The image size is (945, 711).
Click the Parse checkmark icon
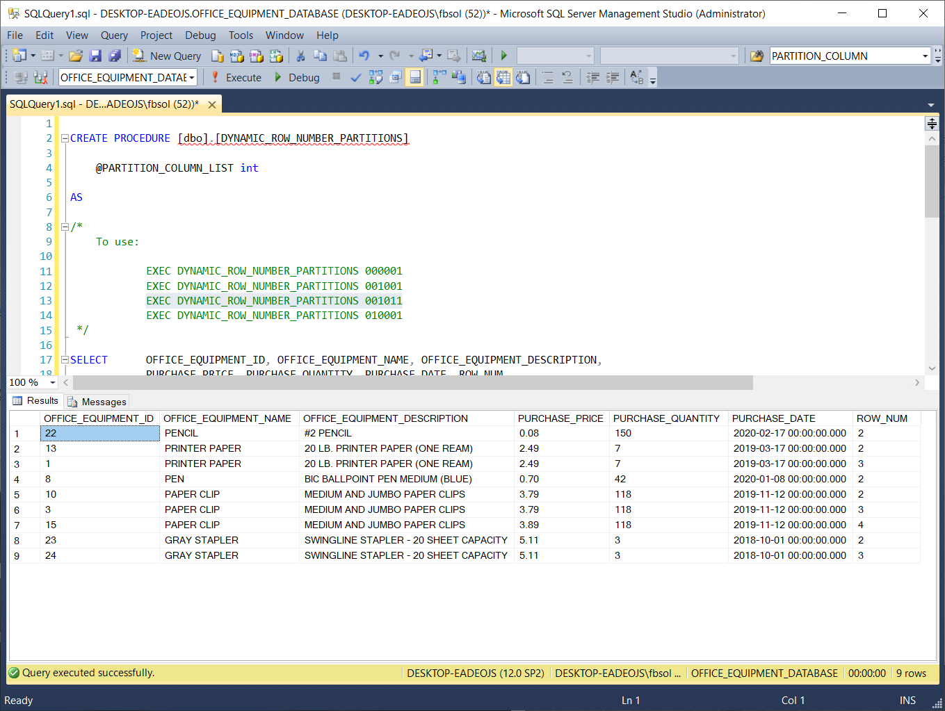coord(355,78)
